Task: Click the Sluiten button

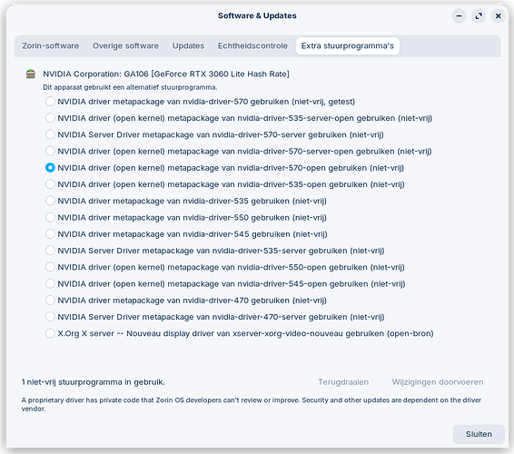Action: pyautogui.click(x=479, y=434)
